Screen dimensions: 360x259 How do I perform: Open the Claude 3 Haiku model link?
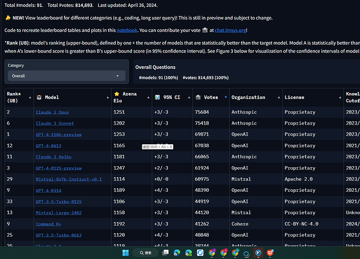54,157
